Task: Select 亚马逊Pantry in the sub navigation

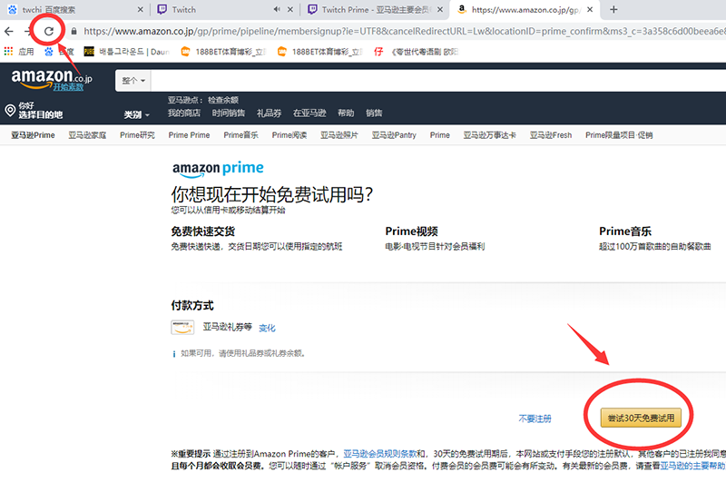Action: point(394,135)
